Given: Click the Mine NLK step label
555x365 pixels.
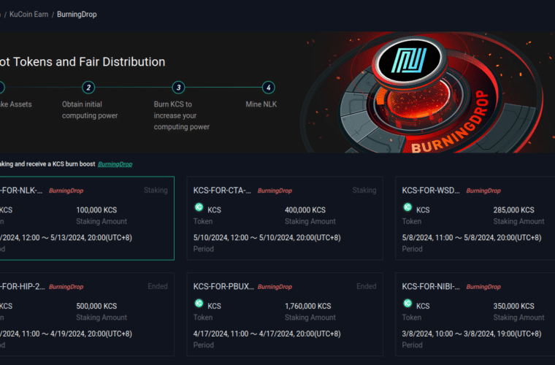Looking at the screenshot, I should [261, 104].
